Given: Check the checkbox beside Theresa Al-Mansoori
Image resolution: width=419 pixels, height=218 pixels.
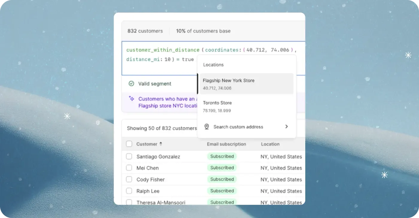Looking at the screenshot, I should pos(129,202).
